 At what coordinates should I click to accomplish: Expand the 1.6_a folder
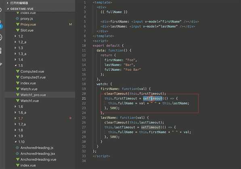[15, 112]
